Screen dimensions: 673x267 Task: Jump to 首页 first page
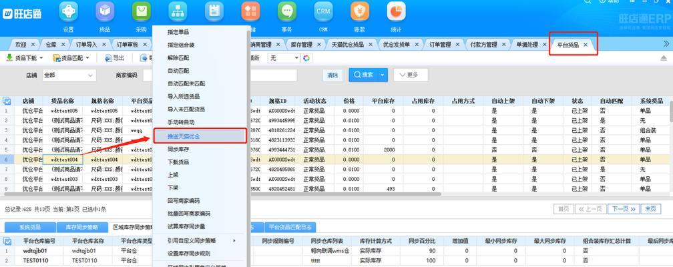(564, 209)
